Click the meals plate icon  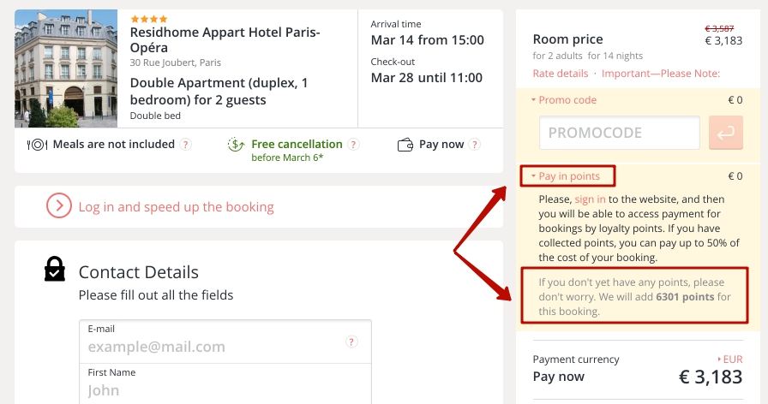coord(37,145)
